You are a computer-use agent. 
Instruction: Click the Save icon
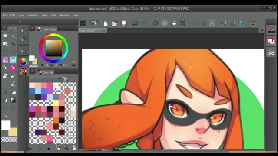pyautogui.click(x=123, y=23)
